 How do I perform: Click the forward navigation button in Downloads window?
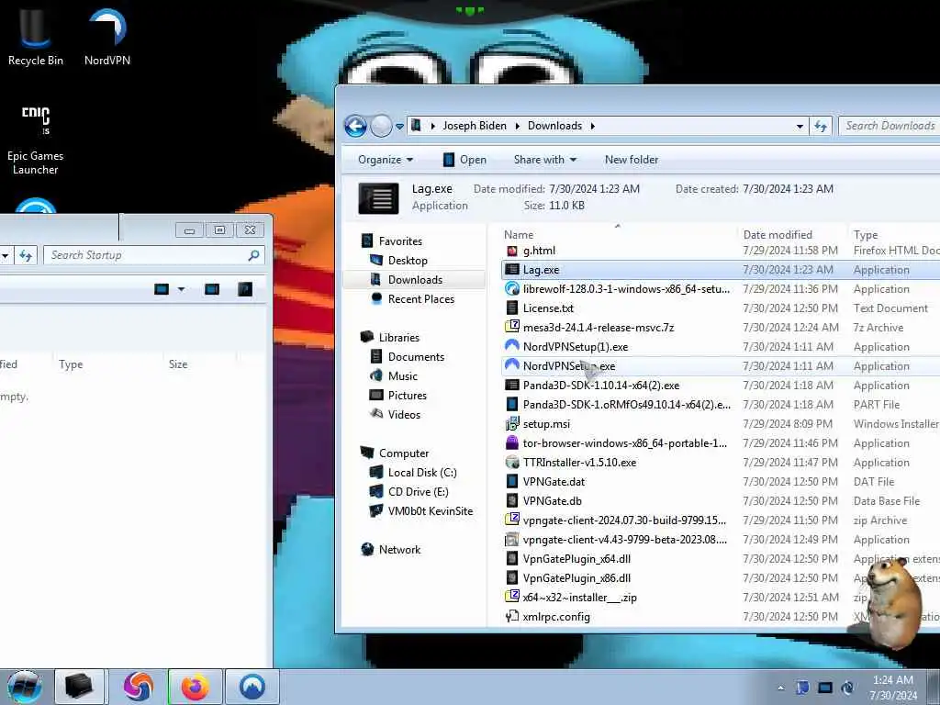381,126
